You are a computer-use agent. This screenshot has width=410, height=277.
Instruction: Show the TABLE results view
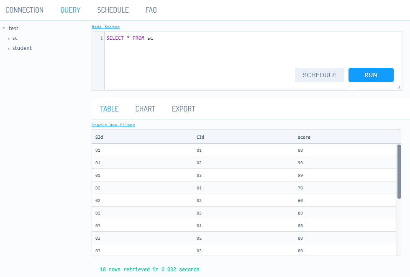point(109,109)
